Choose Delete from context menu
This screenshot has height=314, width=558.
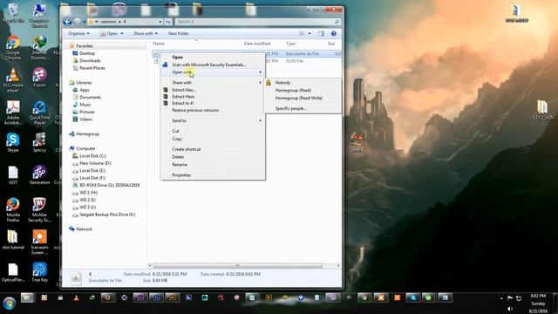pyautogui.click(x=178, y=157)
